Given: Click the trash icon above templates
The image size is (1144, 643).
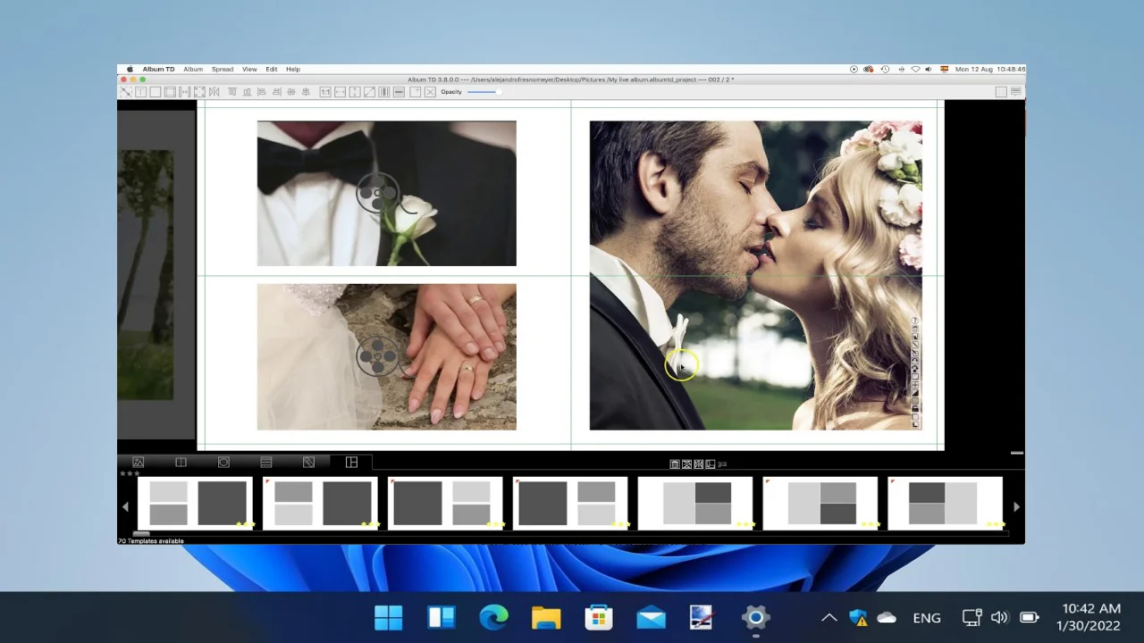Looking at the screenshot, I should pyautogui.click(x=674, y=463).
